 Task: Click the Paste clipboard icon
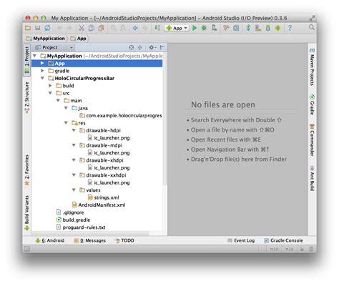pyautogui.click(x=102, y=28)
